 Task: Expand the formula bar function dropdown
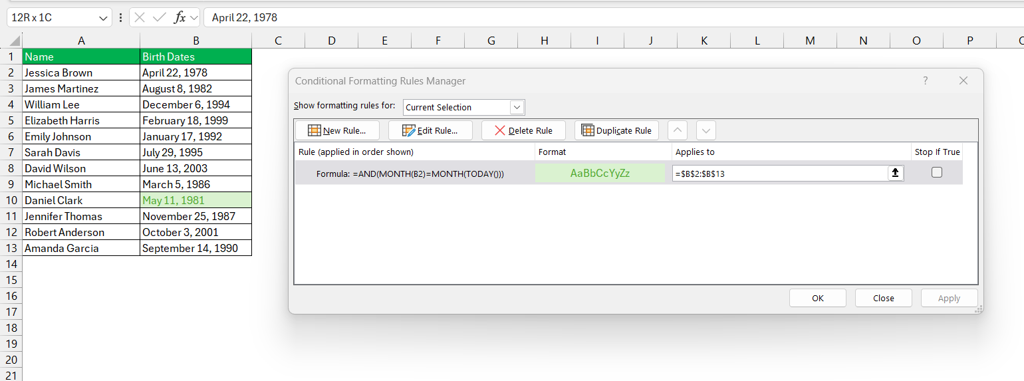pos(193,18)
